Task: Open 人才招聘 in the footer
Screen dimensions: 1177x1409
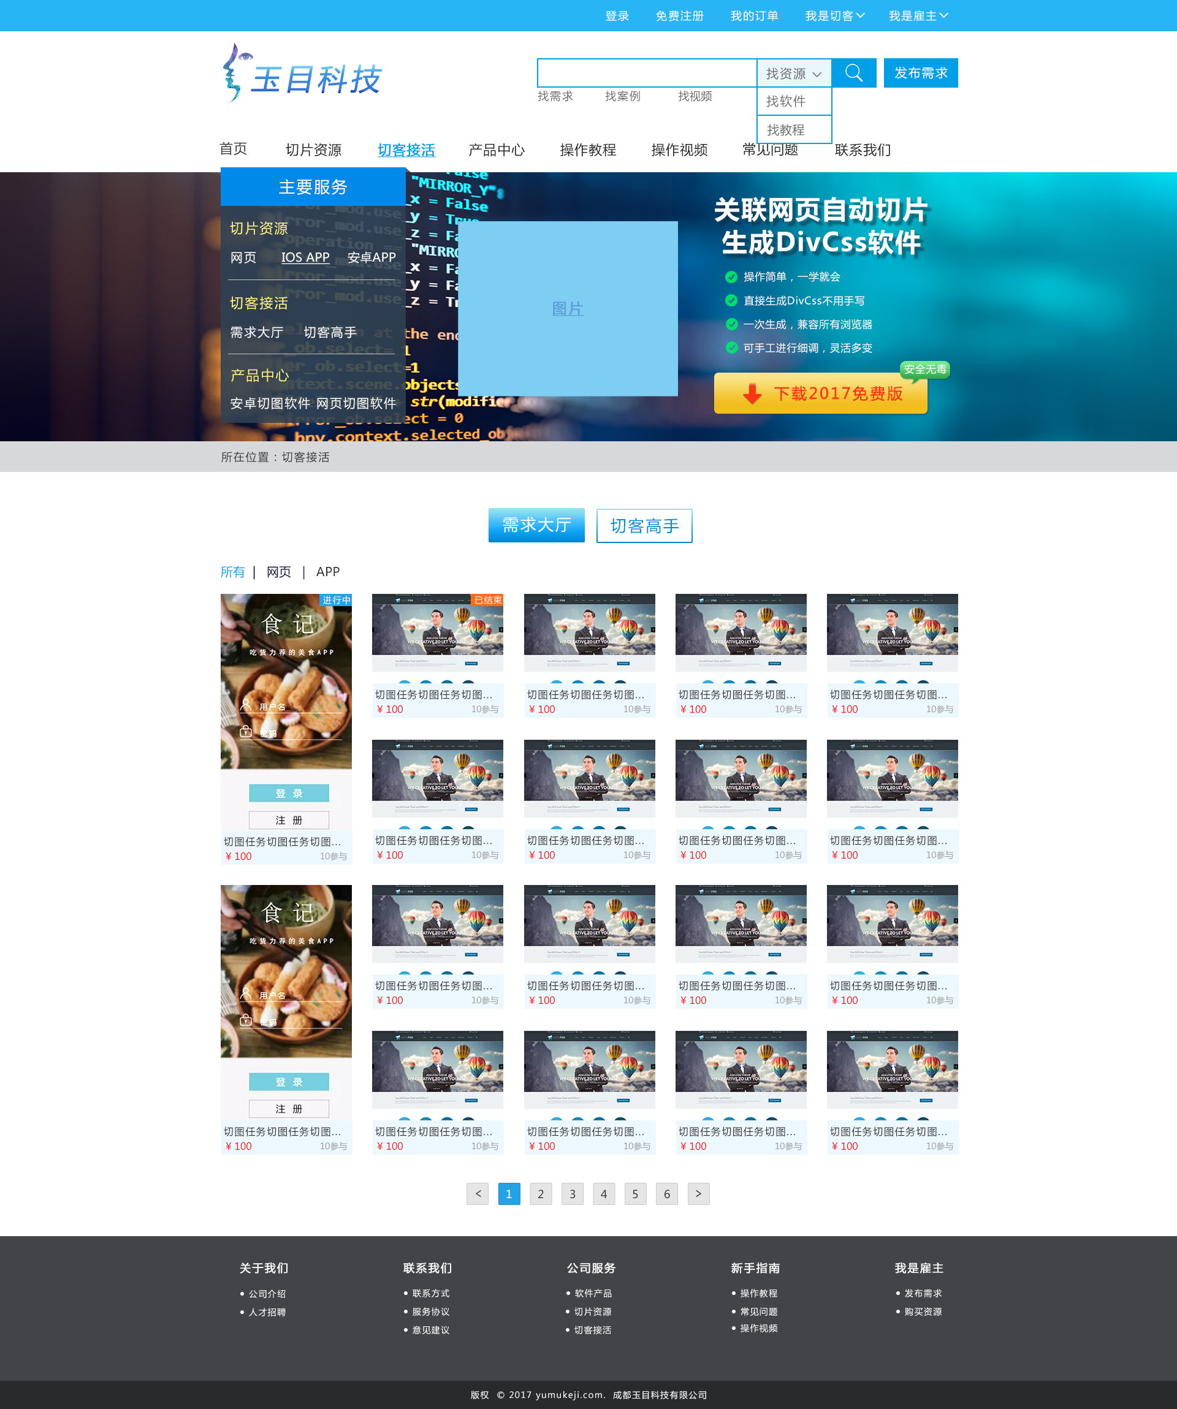Action: click(267, 1312)
